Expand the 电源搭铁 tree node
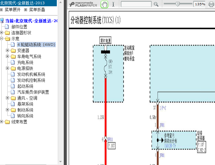 [7, 68]
